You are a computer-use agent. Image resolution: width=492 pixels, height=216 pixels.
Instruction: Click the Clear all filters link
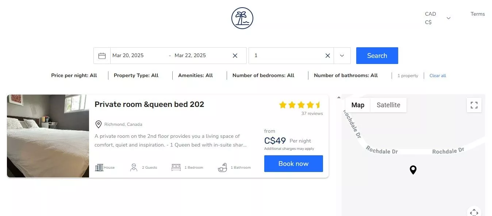438,76
